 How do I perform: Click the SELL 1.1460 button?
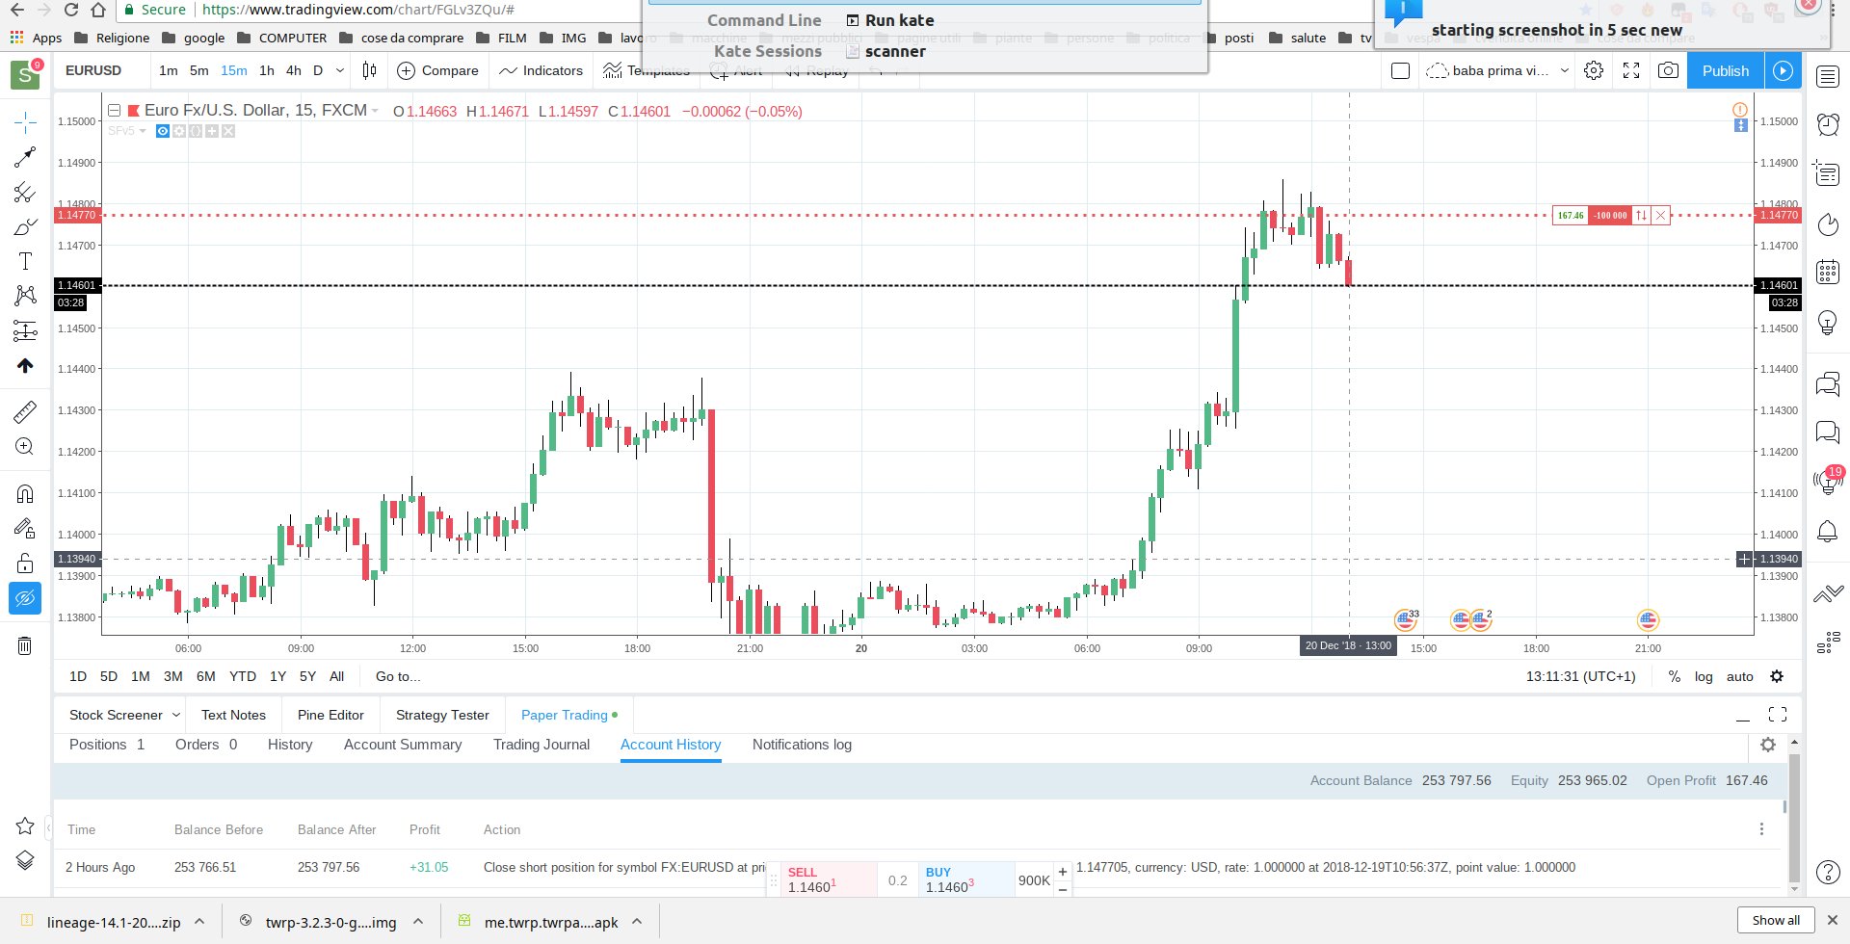click(829, 879)
